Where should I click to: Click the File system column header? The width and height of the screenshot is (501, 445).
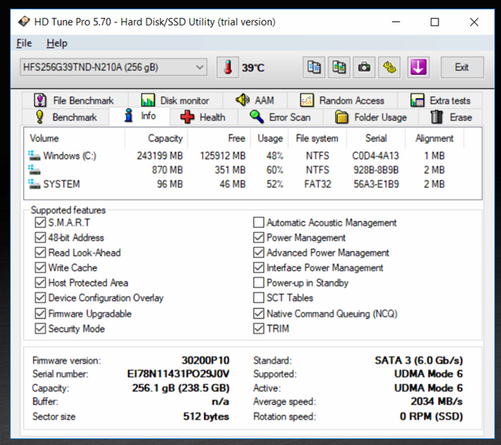click(317, 138)
